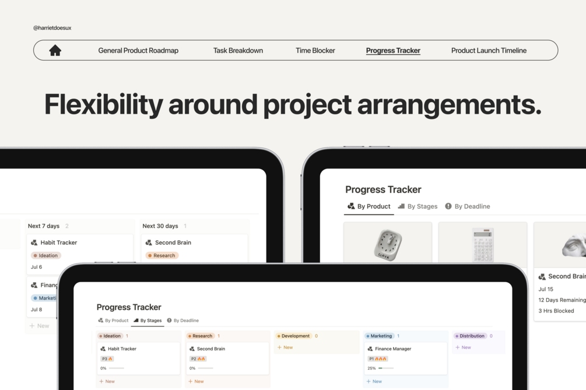This screenshot has width=586, height=390.
Task: Open General Product Roadmap page
Action: tap(138, 51)
